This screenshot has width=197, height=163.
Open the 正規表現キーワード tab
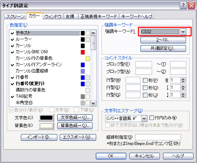[99, 17]
